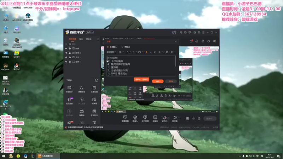The width and height of the screenshot is (283, 159).
Task: Click inside the 今日战绩 subtitle text area
Action: pyautogui.click(x=141, y=66)
